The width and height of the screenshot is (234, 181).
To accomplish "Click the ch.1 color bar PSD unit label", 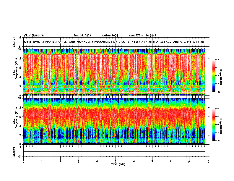I will click(x=221, y=77).
